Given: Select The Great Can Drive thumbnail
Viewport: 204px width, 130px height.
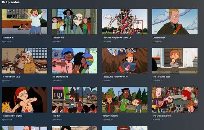Looking at the screenshot, I should (x=175, y=100).
